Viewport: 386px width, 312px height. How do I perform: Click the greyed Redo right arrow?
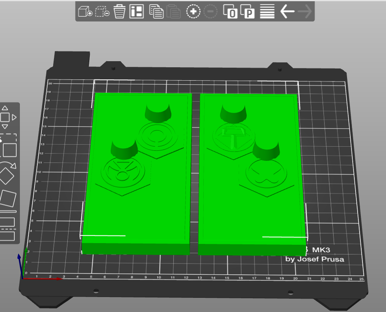[305, 11]
